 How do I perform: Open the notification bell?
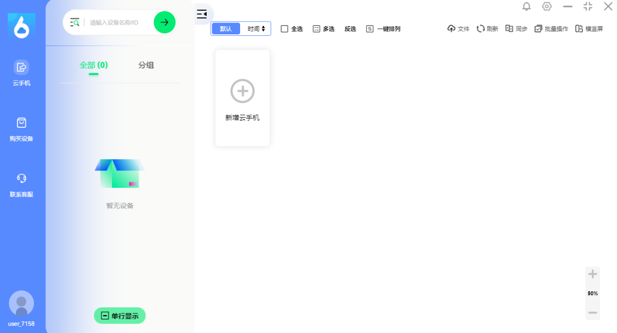pyautogui.click(x=527, y=7)
